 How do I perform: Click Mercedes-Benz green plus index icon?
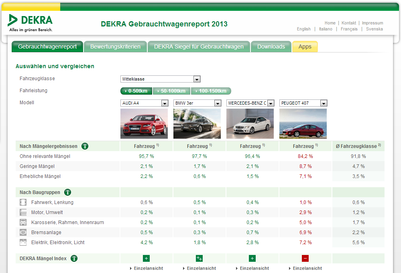click(252, 259)
